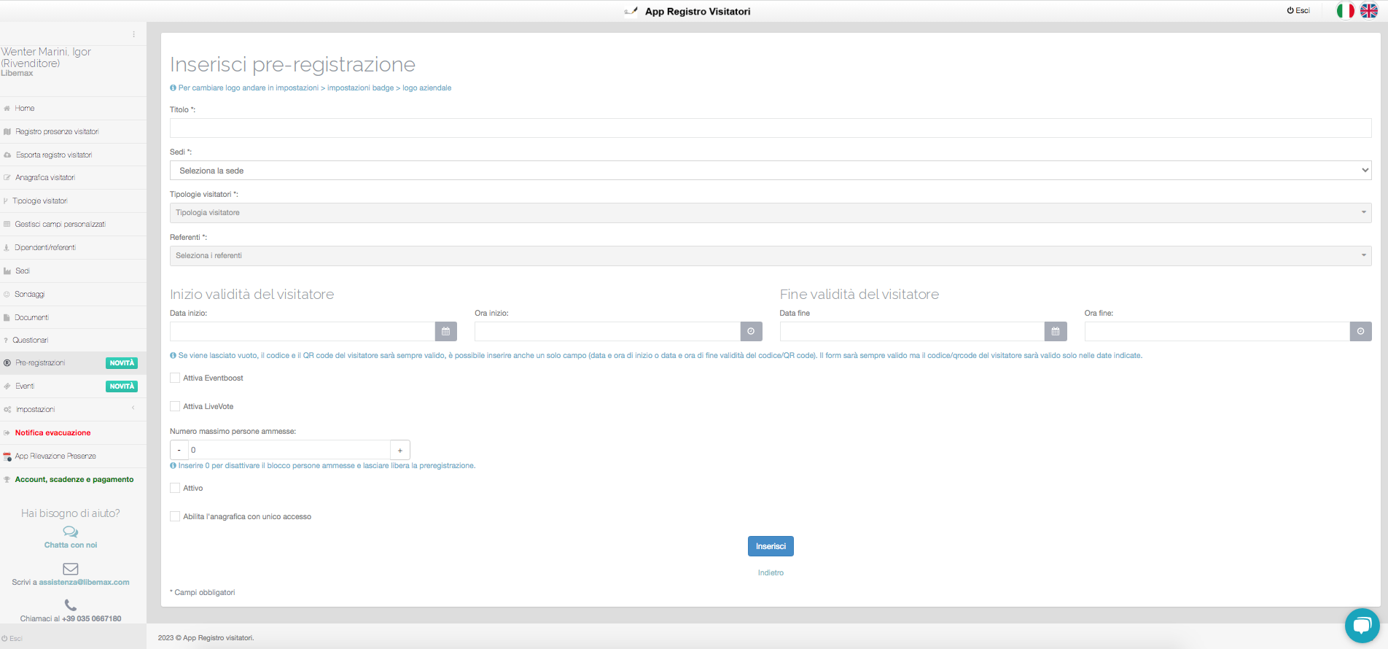Viewport: 1388px width, 649px height.
Task: Click Esci at the bottom of the sidebar
Action: point(12,639)
